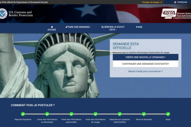Click the pencil icon beside FAIRE UNE DEMANDE
191x127 pixels.
click(x=67, y=27)
